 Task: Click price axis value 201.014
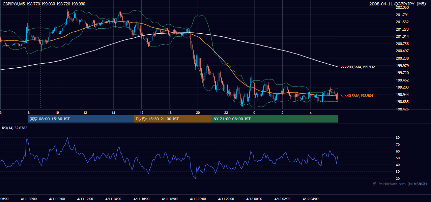pyautogui.click(x=402, y=36)
